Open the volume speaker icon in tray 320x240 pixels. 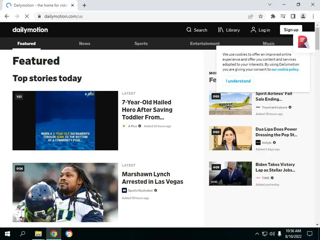point(272,234)
